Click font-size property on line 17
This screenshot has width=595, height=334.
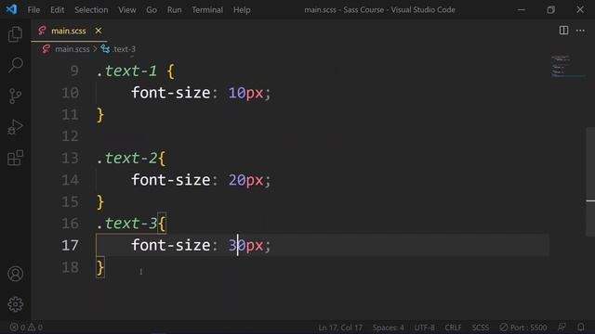(171, 245)
